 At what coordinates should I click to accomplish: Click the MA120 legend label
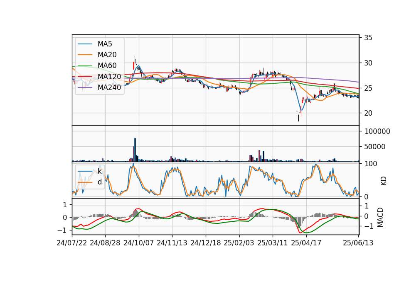pyautogui.click(x=109, y=76)
